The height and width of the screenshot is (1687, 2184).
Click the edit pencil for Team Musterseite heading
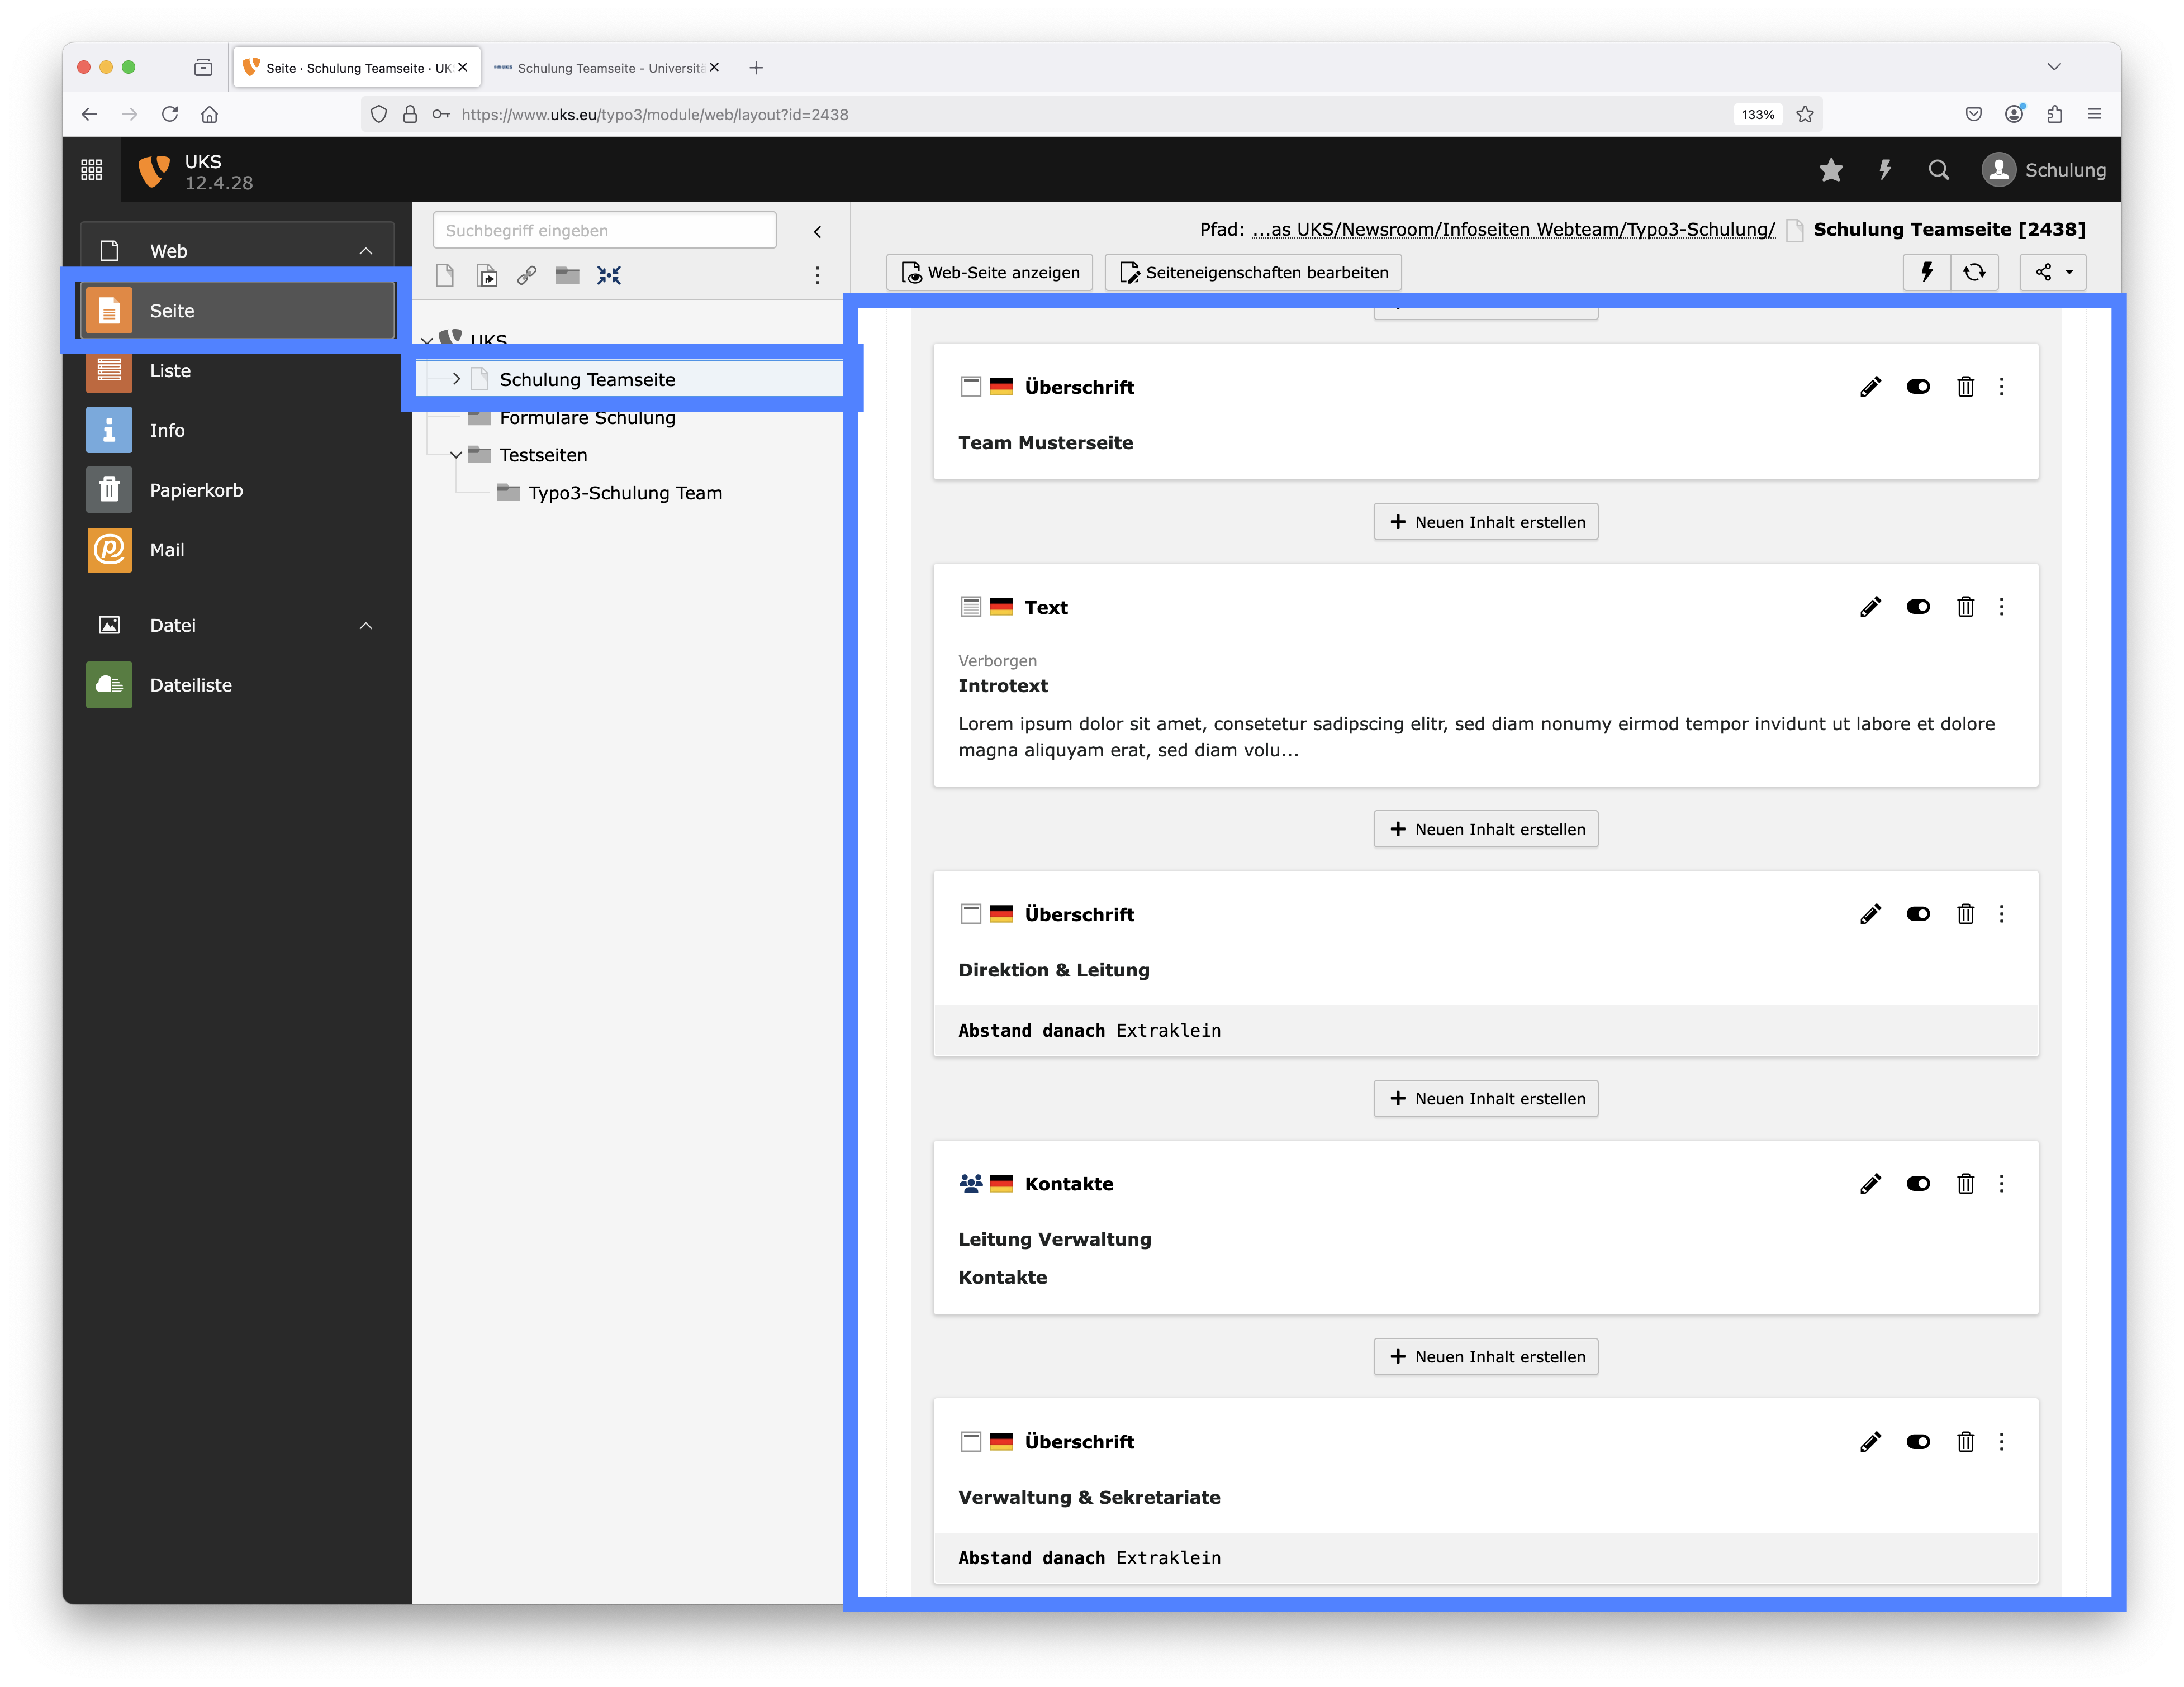coord(1870,387)
